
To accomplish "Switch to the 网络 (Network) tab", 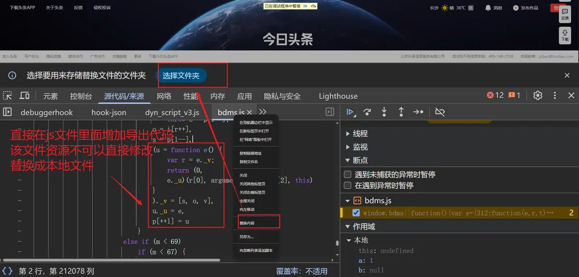I will (164, 96).
